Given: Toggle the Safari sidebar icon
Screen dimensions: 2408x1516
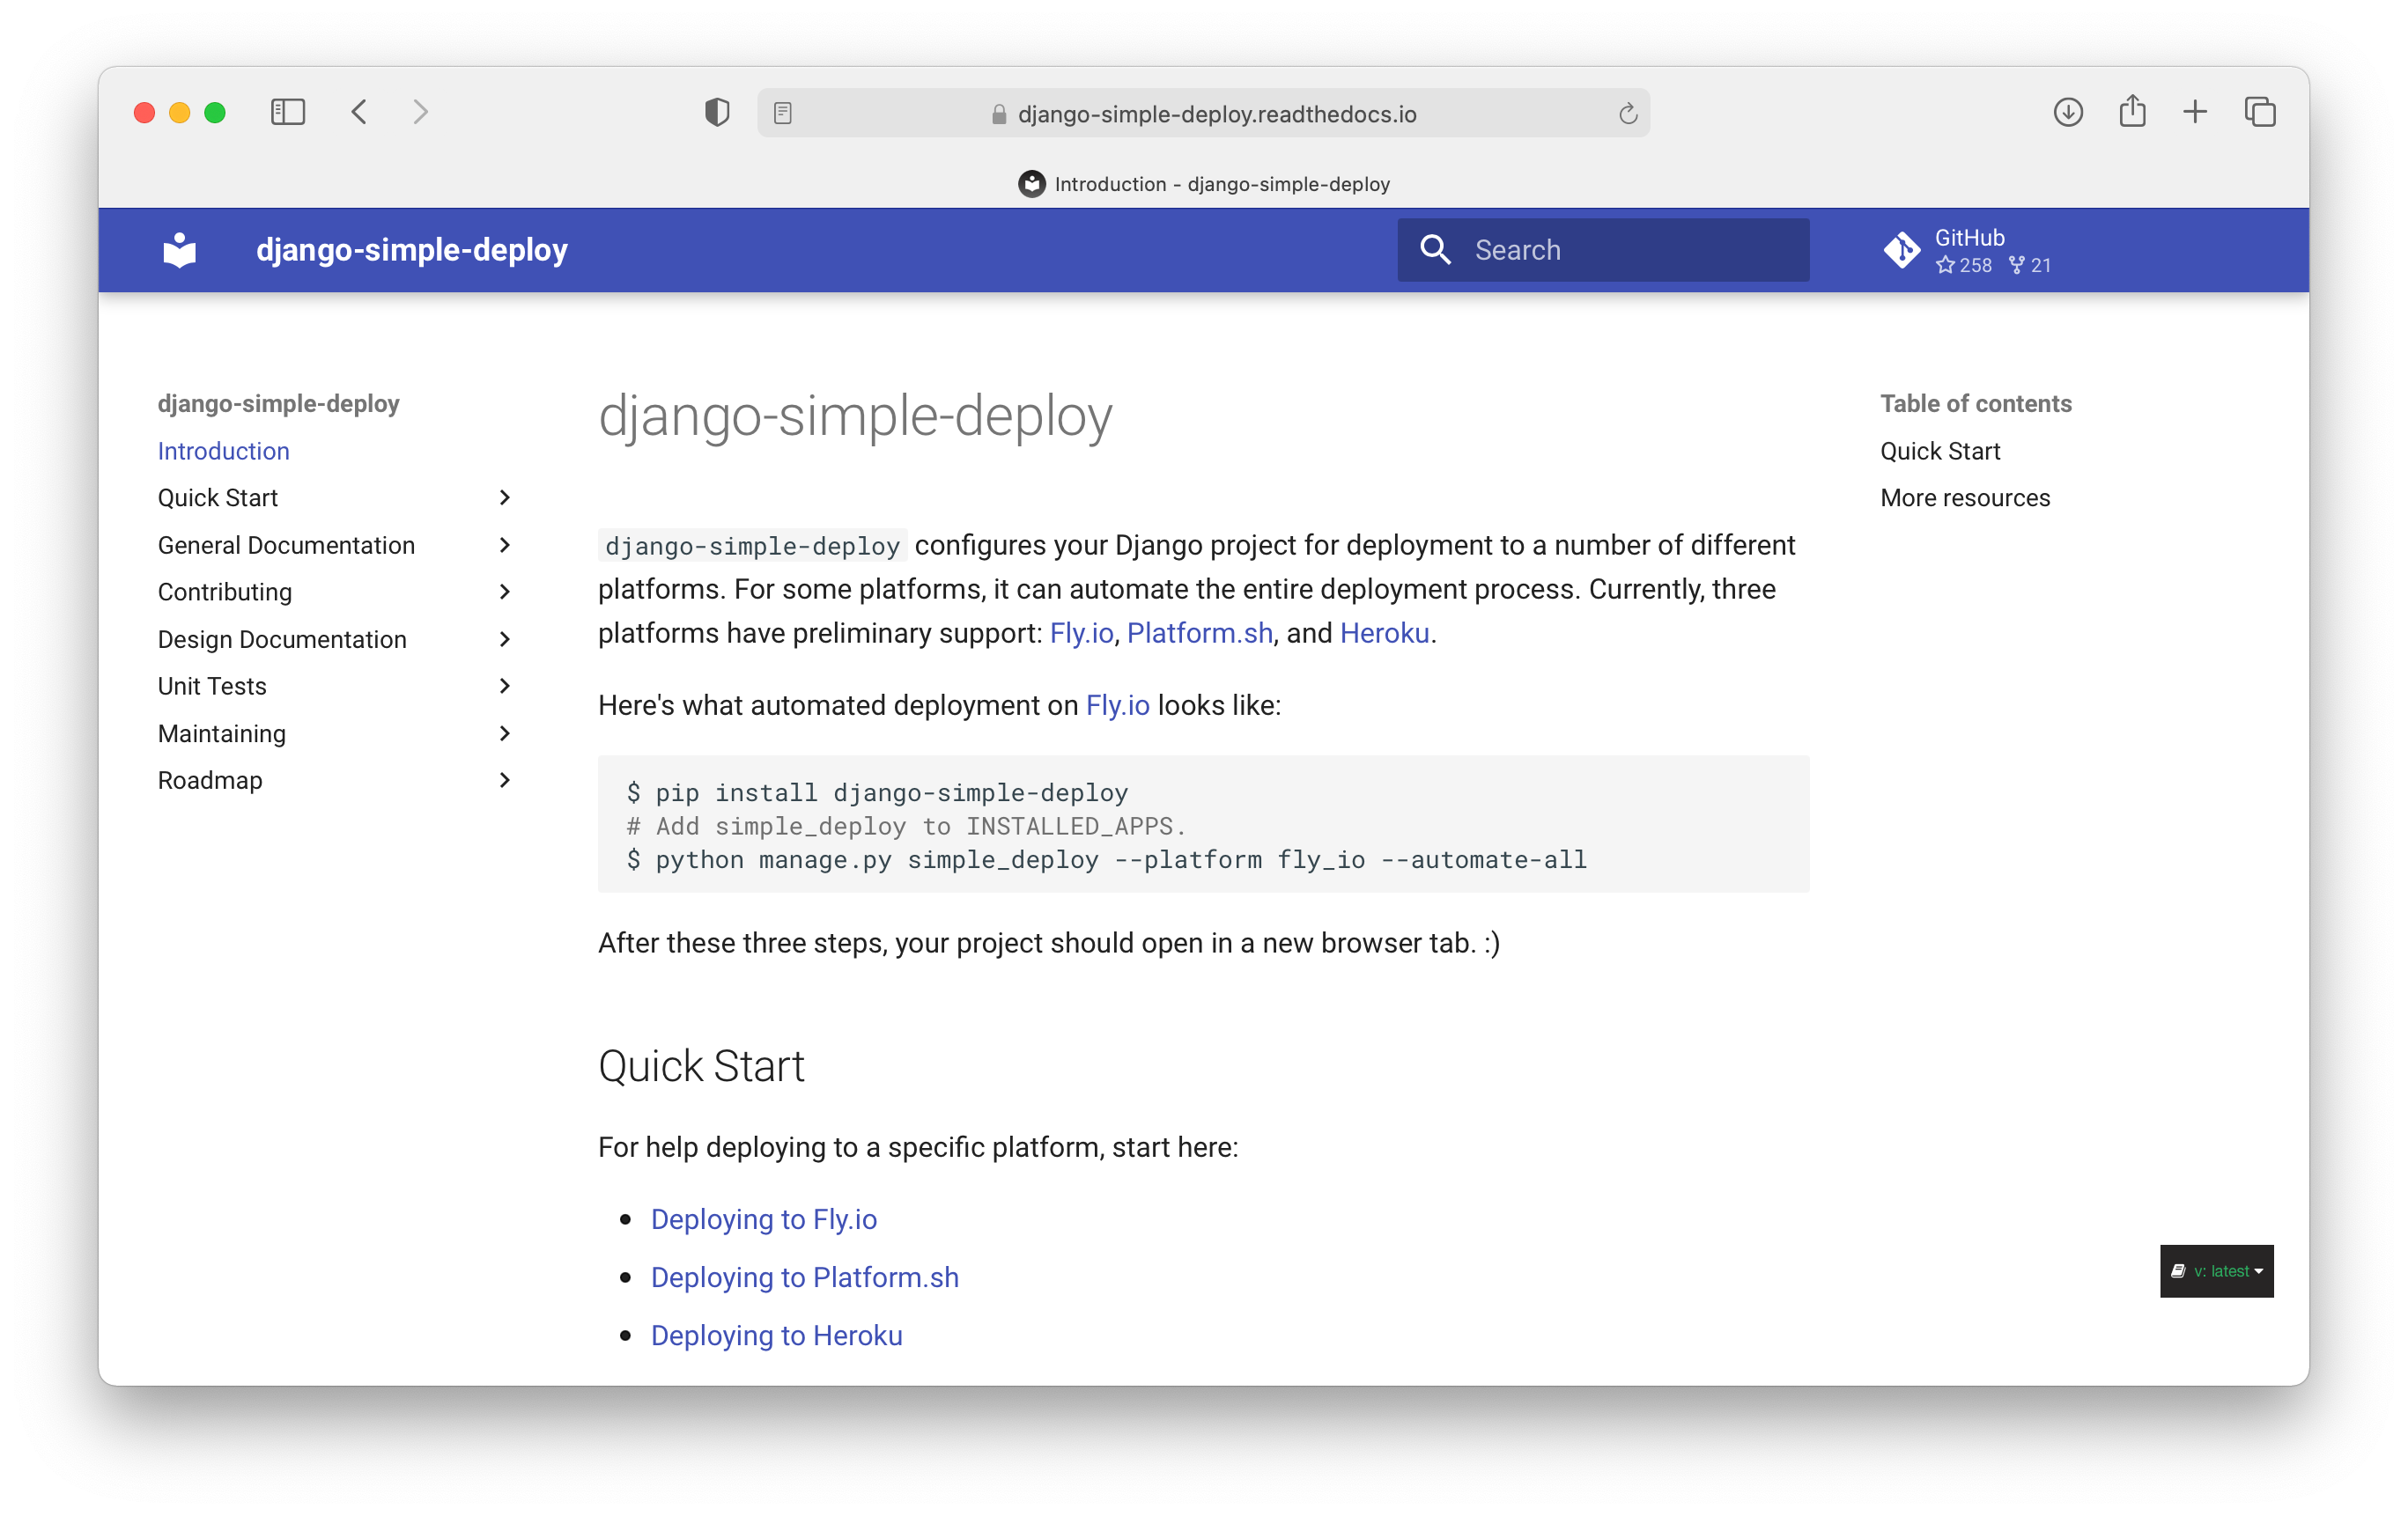Looking at the screenshot, I should pyautogui.click(x=287, y=112).
